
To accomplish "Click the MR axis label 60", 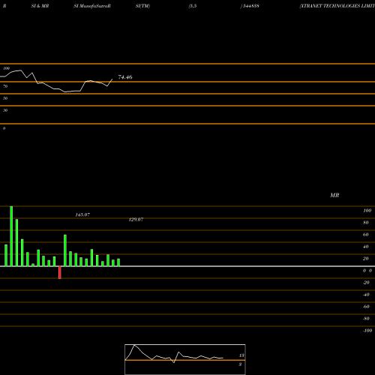I will 366,235.
